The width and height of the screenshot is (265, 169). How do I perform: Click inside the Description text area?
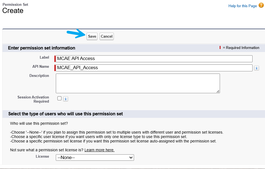(x=138, y=83)
